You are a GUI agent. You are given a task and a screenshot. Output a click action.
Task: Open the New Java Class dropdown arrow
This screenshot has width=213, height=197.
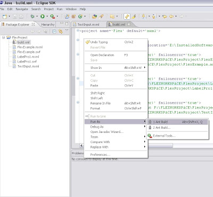coord(85,17)
